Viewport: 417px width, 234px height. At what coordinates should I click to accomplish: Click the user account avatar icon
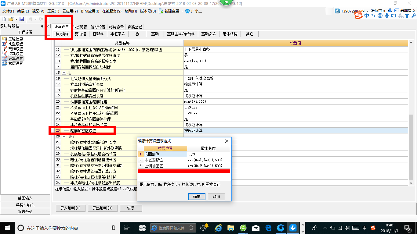click(x=337, y=11)
